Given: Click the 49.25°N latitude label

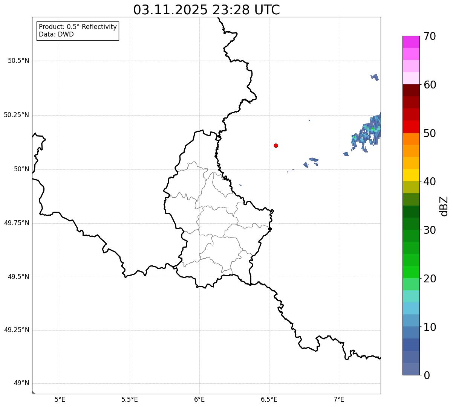Looking at the screenshot, I should (17, 330).
